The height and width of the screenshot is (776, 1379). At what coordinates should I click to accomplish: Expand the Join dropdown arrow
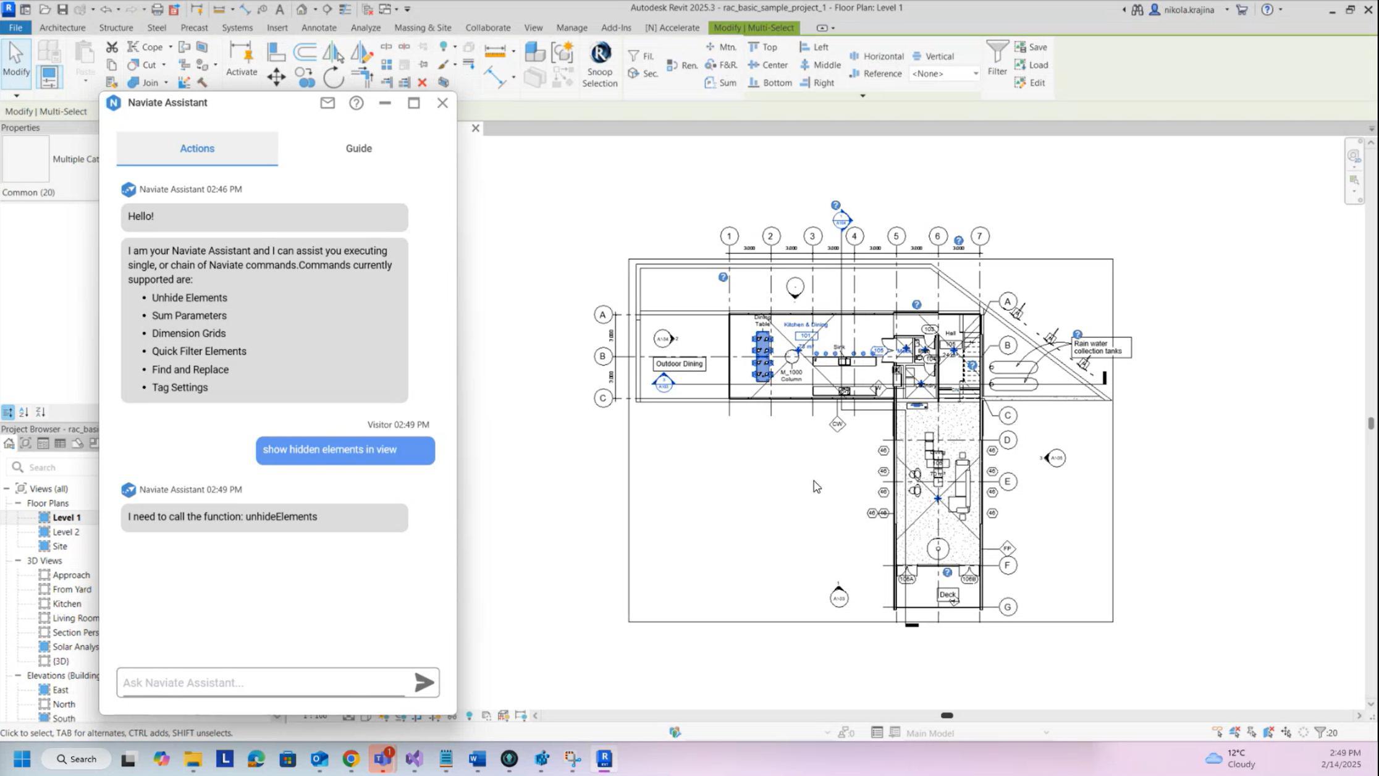click(x=166, y=83)
